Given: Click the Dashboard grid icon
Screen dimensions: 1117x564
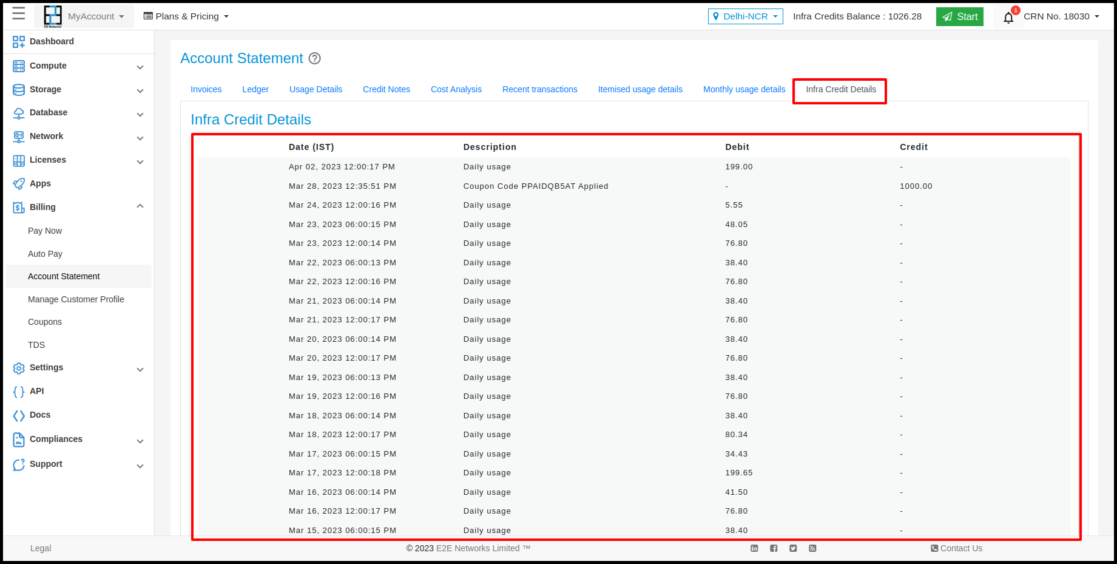Looking at the screenshot, I should click(x=19, y=42).
